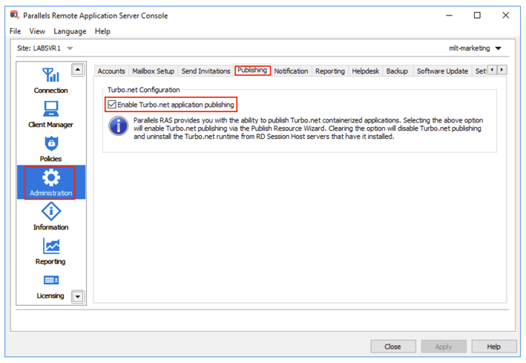Viewport: 526px width, 363px height.
Task: Click the Parallels app icon in title bar
Action: pos(14,15)
